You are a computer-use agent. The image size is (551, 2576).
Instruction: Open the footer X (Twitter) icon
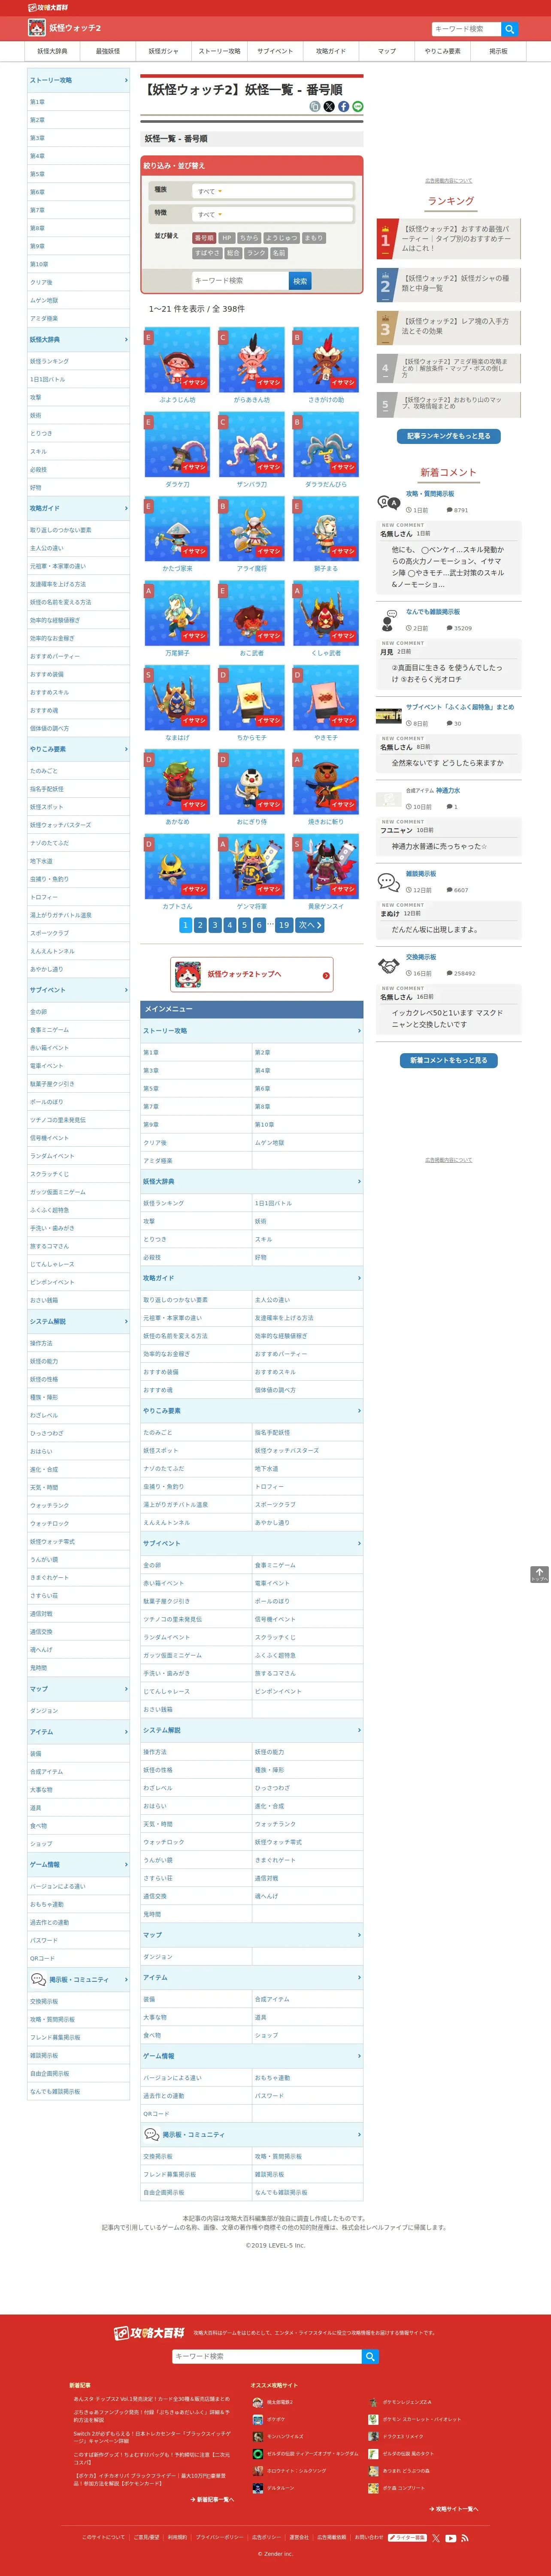436,2537
